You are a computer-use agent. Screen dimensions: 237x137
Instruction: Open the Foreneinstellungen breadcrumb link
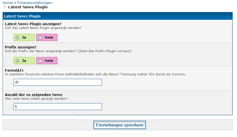tap(35, 3)
